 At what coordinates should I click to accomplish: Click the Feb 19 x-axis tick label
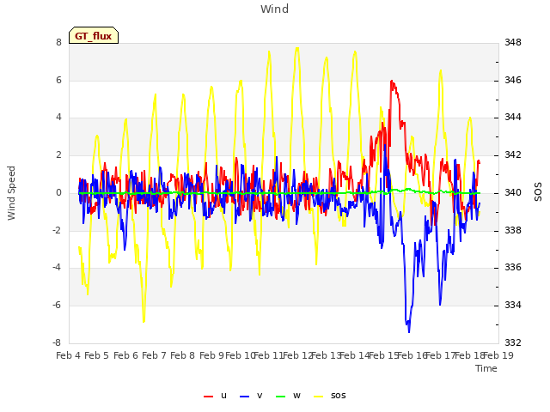(x=498, y=355)
